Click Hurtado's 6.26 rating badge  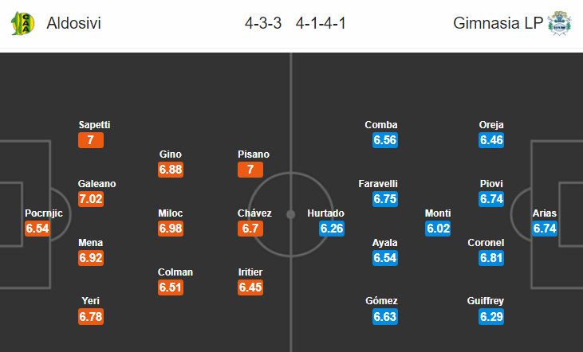332,229
